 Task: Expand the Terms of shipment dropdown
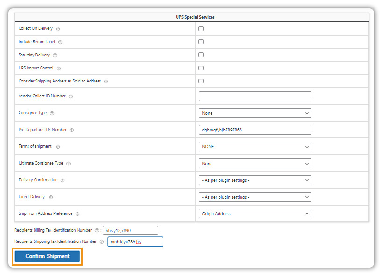tap(255, 147)
